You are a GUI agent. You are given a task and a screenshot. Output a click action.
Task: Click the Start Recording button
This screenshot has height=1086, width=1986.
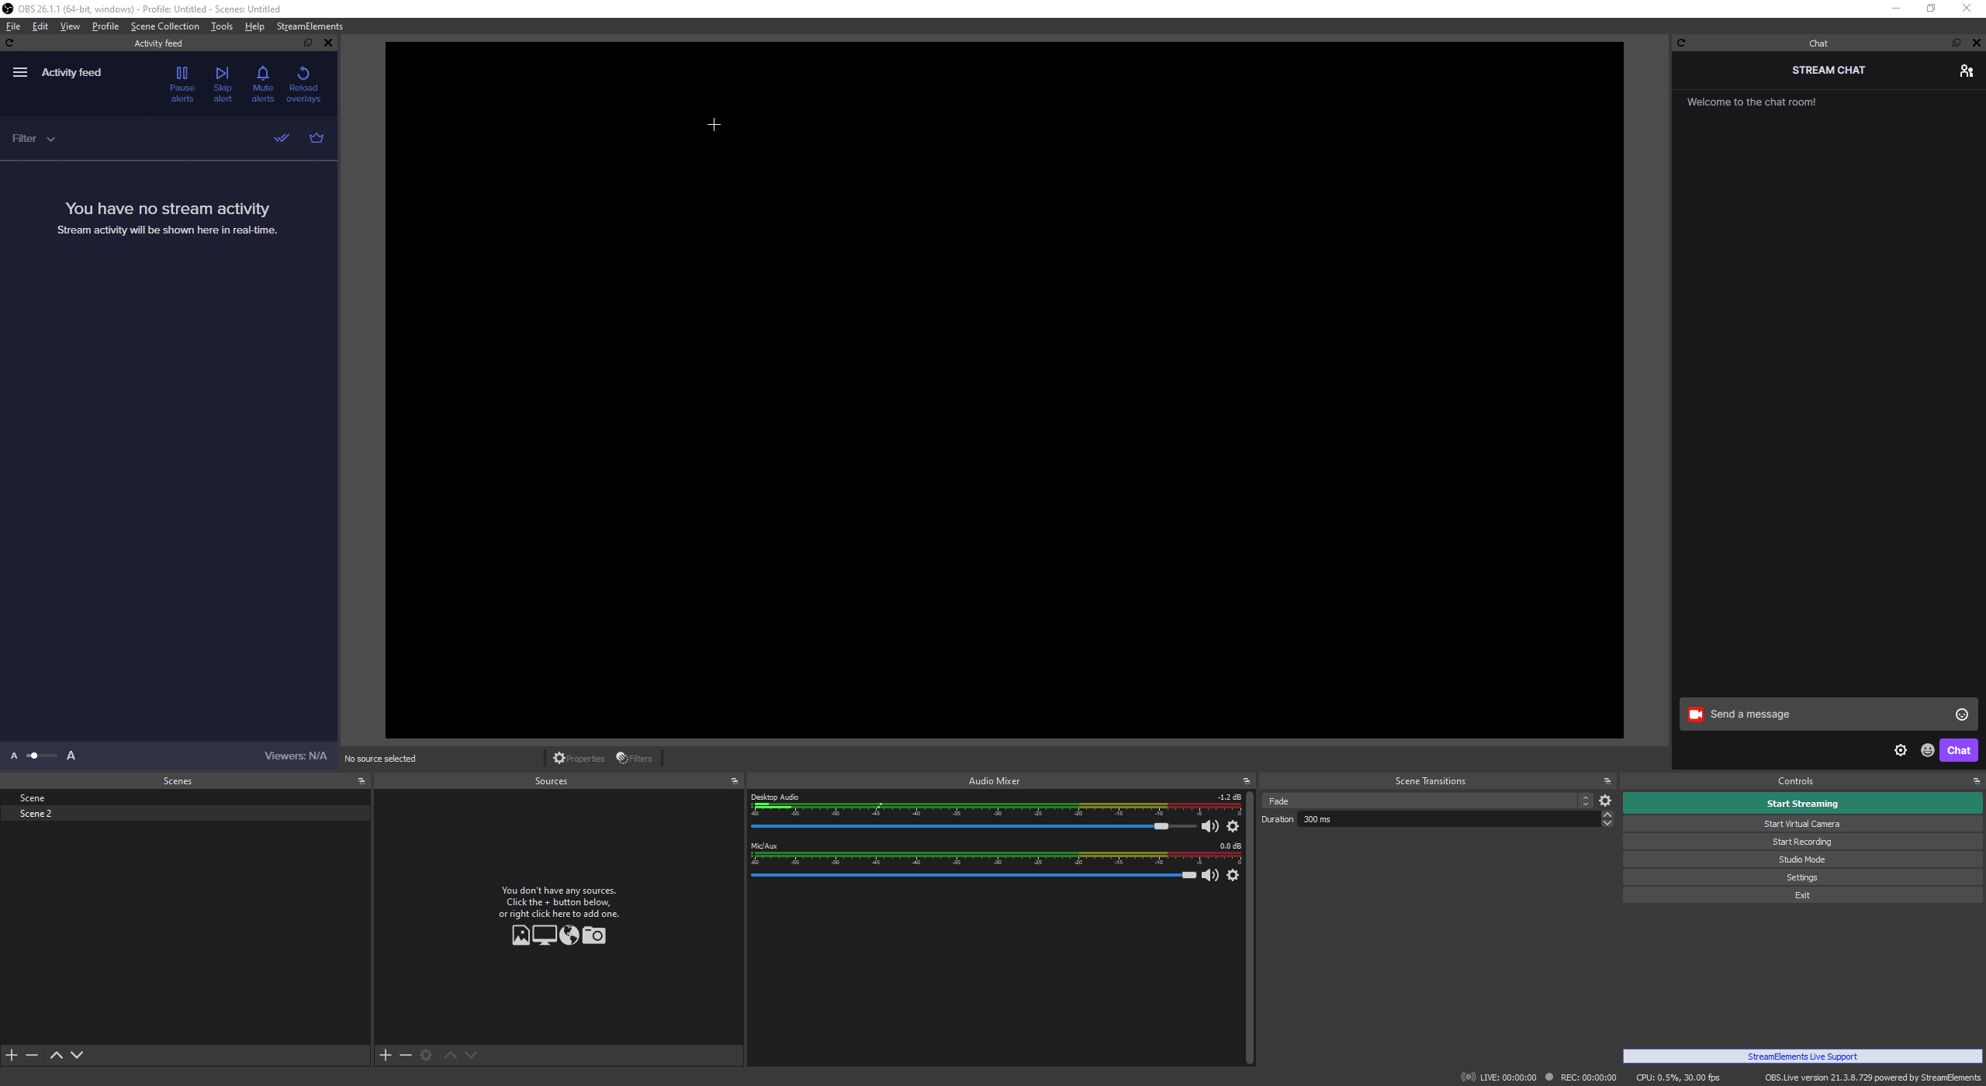(x=1801, y=840)
